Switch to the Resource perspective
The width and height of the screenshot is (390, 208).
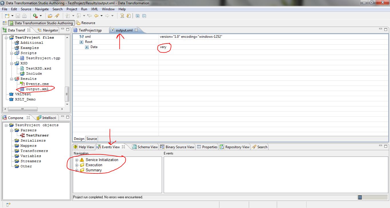[x=86, y=23]
